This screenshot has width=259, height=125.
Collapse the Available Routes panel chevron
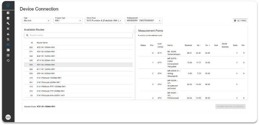[135, 31]
